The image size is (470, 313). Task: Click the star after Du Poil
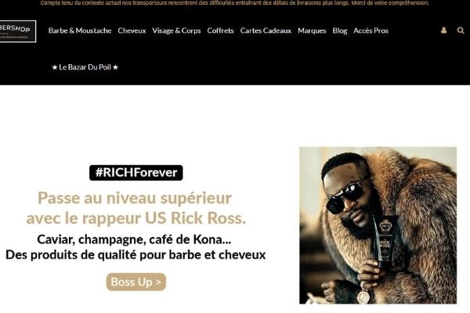tap(115, 67)
